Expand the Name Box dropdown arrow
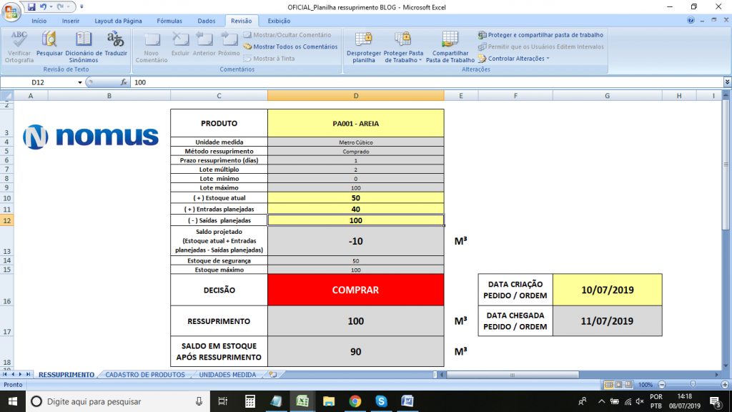This screenshot has width=732, height=412. coord(80,83)
